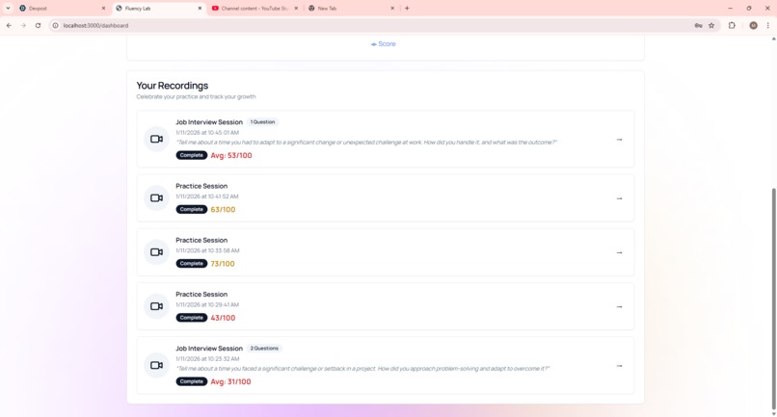This screenshot has height=417, width=777.
Task: Bookmark this page with the star icon
Action: (x=711, y=25)
